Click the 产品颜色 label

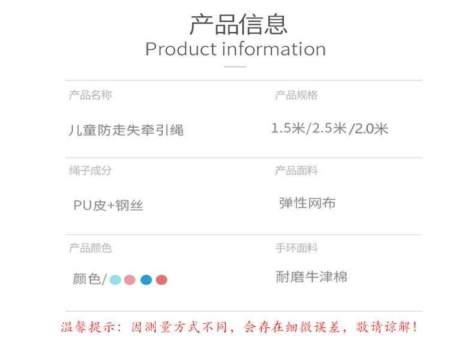pyautogui.click(x=90, y=248)
